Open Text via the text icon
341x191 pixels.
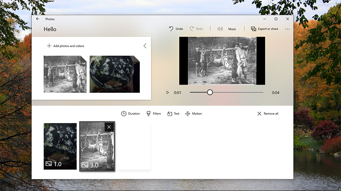pyautogui.click(x=169, y=114)
